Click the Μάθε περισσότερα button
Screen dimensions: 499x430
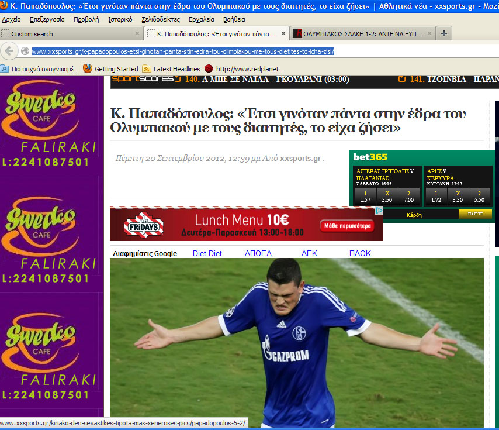[x=347, y=226]
